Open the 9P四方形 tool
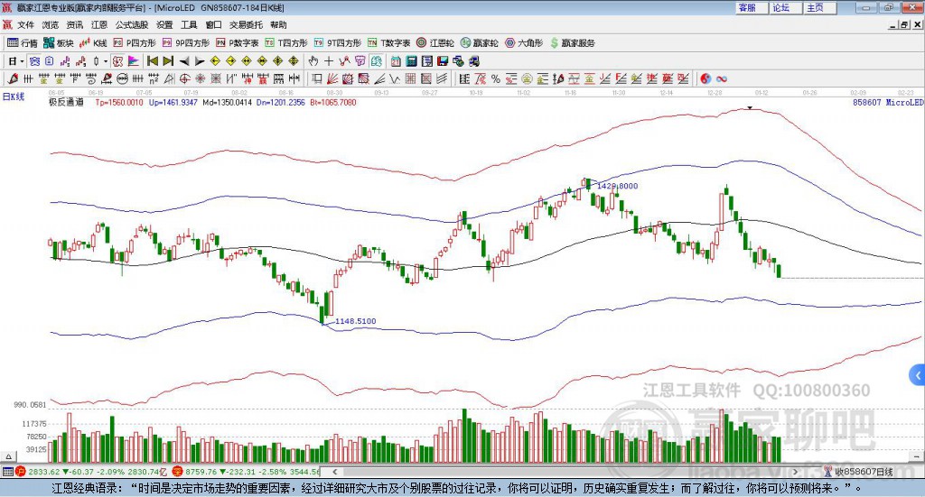Image resolution: width=925 pixels, height=497 pixels. coord(186,43)
